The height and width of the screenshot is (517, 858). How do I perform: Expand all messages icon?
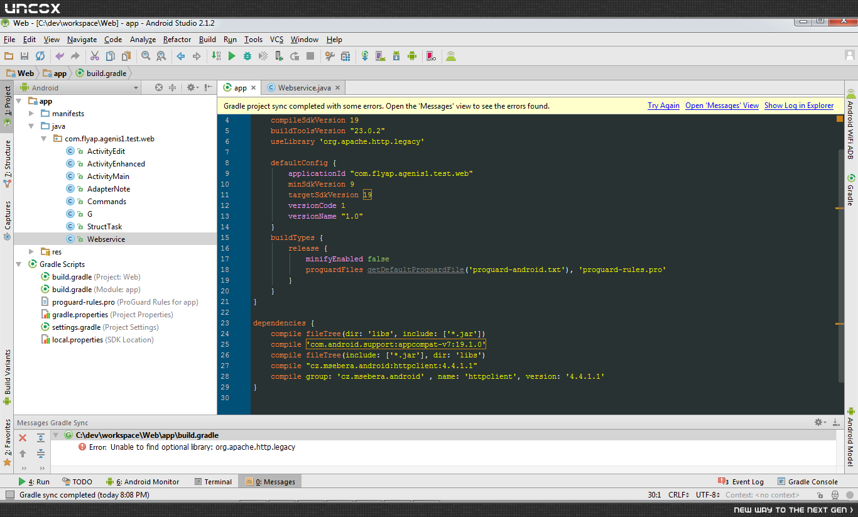[x=41, y=438]
